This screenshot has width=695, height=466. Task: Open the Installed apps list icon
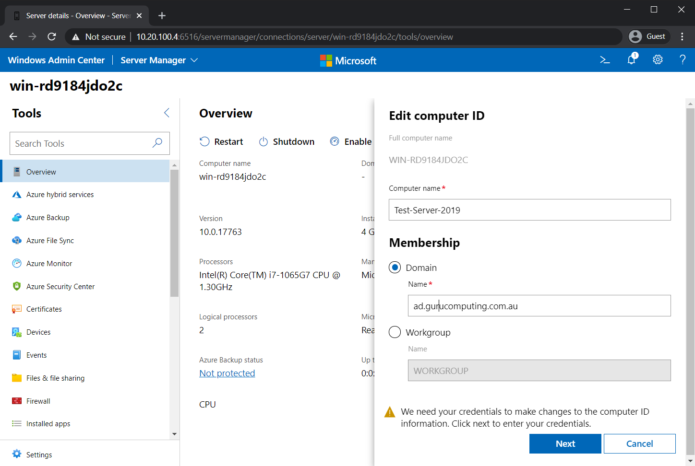tap(17, 424)
